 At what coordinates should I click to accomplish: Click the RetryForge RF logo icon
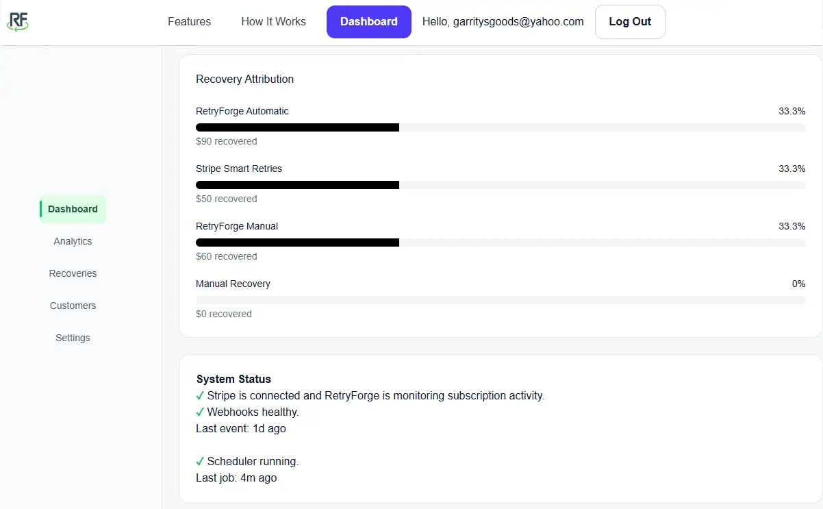click(18, 21)
